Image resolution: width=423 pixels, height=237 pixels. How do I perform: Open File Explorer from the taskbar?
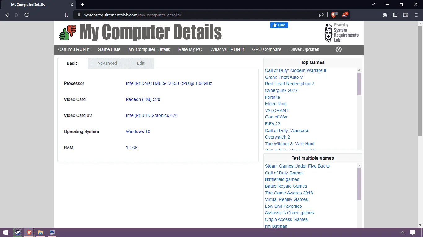click(x=40, y=232)
